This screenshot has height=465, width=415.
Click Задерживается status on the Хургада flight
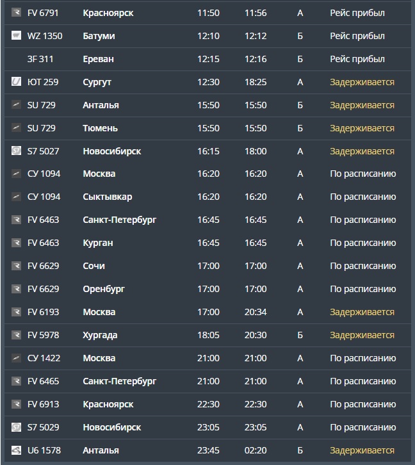362,335
